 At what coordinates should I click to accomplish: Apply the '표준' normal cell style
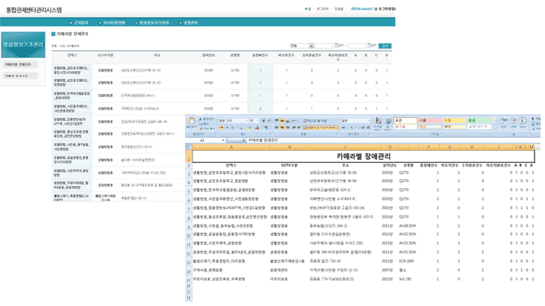pyautogui.click(x=405, y=120)
